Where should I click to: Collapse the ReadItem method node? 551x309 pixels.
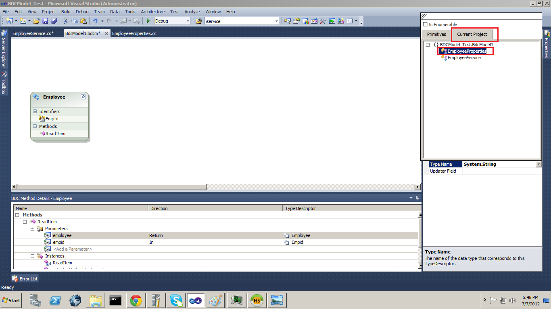(x=25, y=222)
